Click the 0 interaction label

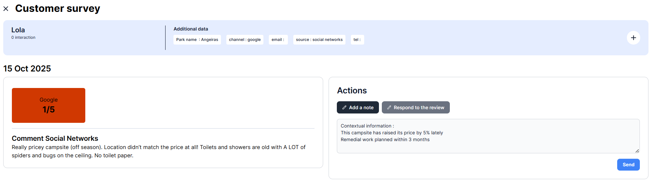coord(23,37)
